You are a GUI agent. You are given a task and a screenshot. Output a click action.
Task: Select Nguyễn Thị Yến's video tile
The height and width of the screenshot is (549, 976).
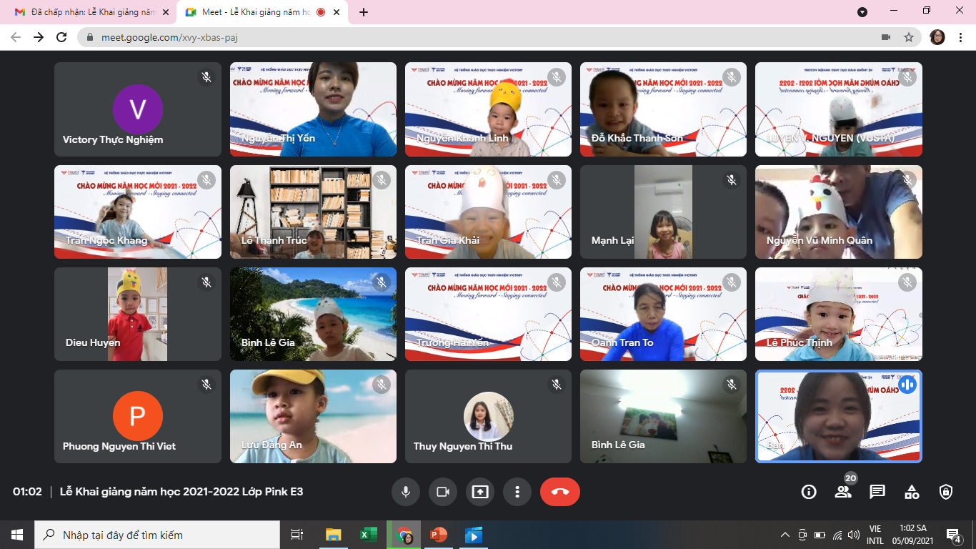click(313, 109)
